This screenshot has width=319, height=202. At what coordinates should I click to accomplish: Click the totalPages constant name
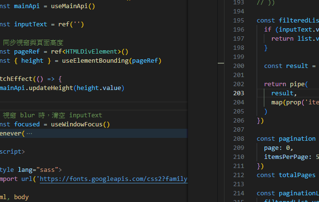click(x=297, y=175)
